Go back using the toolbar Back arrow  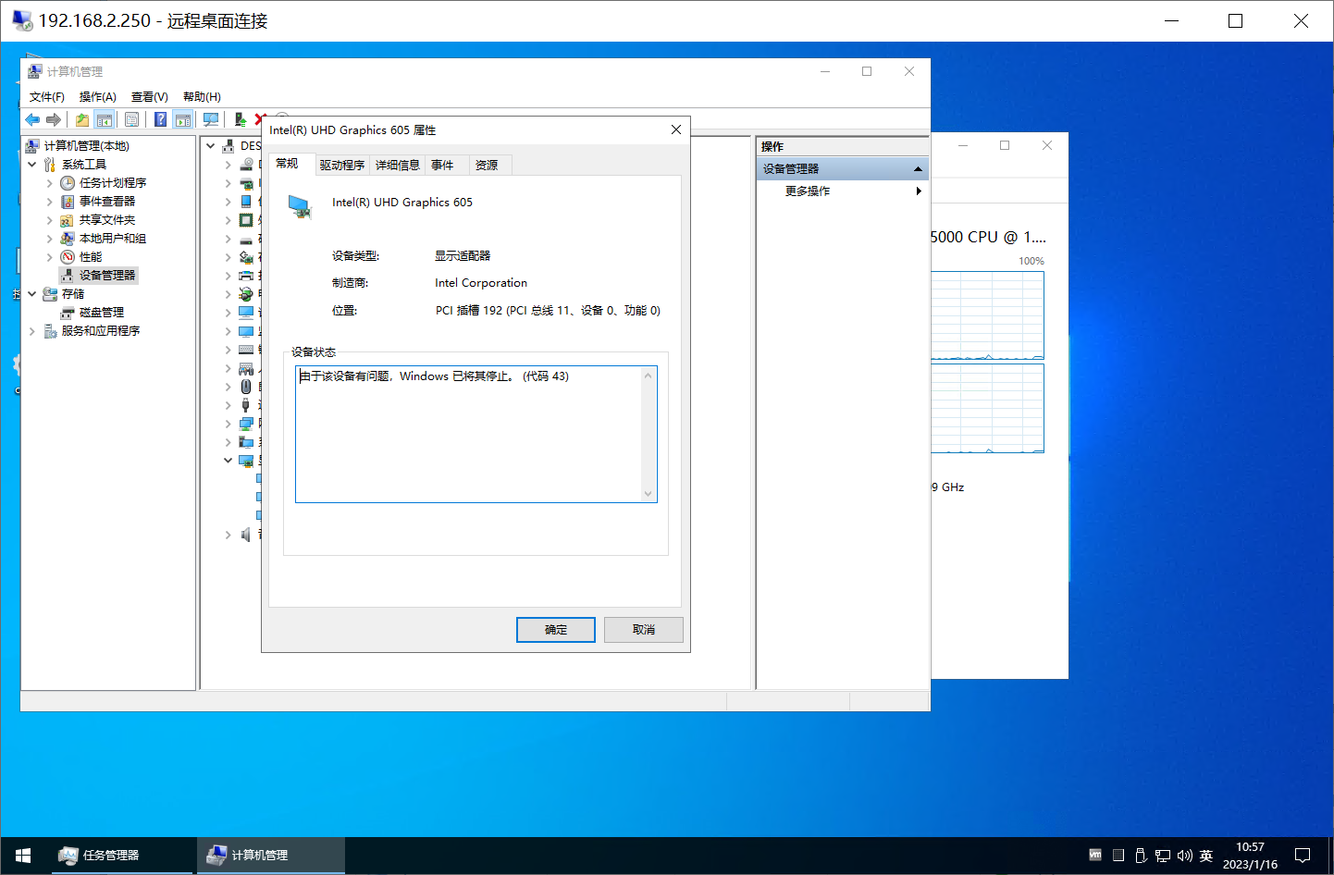(x=32, y=119)
